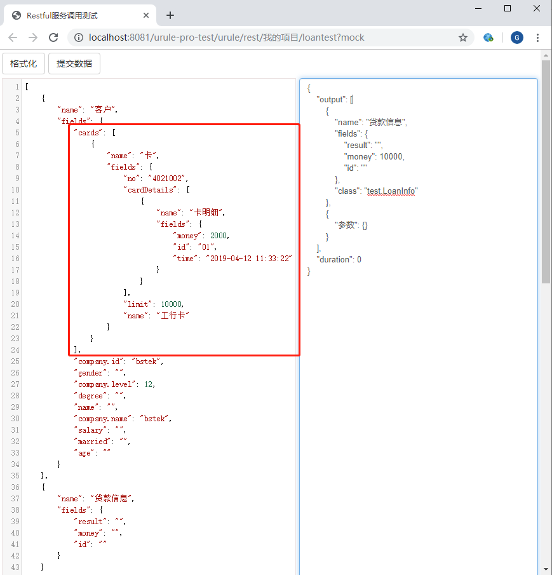Click the "age" key

[84, 453]
